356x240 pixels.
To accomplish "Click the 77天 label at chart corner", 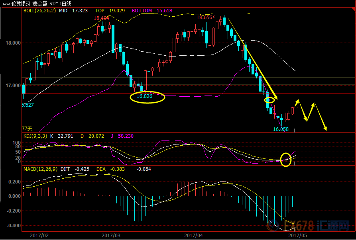I will (27, 129).
